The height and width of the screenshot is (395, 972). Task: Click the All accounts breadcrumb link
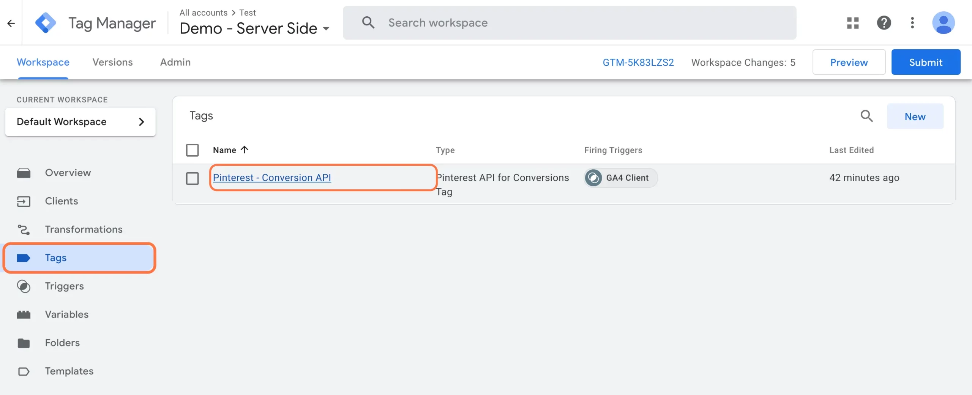click(x=204, y=13)
